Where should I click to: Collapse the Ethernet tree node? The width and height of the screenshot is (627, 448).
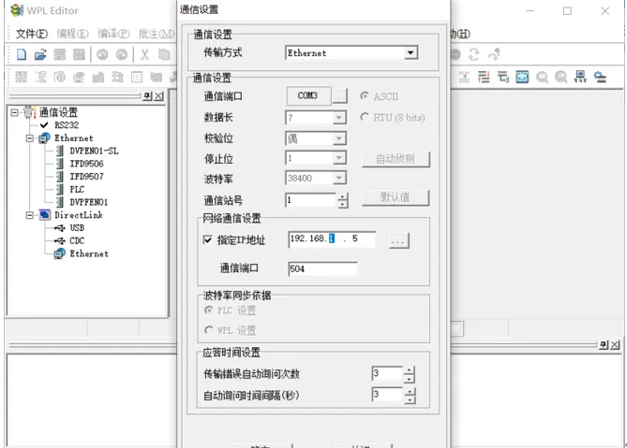[x=30, y=138]
